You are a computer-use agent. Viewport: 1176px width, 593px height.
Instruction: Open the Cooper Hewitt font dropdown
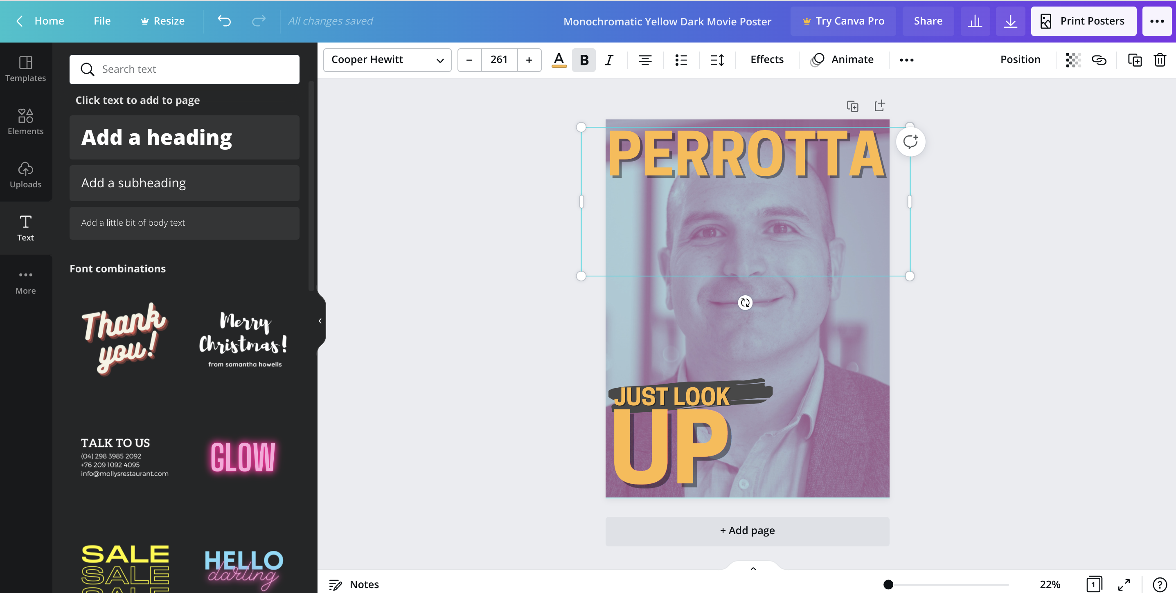[387, 60]
